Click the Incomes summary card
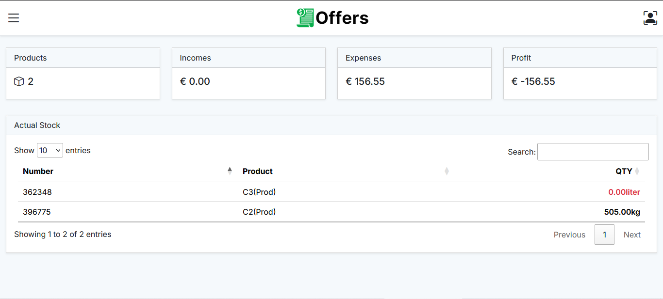663x299 pixels. click(x=249, y=73)
